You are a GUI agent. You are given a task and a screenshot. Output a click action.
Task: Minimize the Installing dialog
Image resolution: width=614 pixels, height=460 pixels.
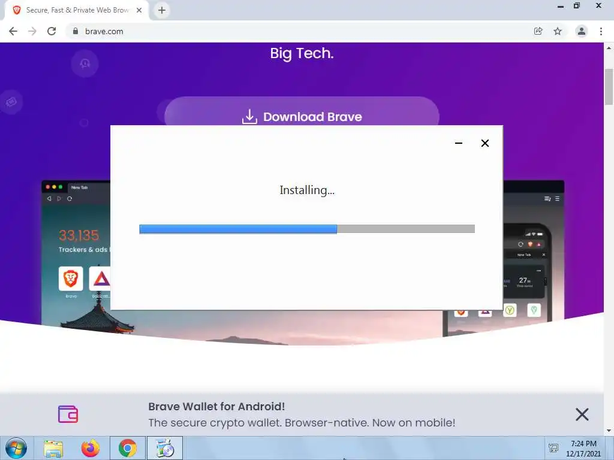[459, 143]
